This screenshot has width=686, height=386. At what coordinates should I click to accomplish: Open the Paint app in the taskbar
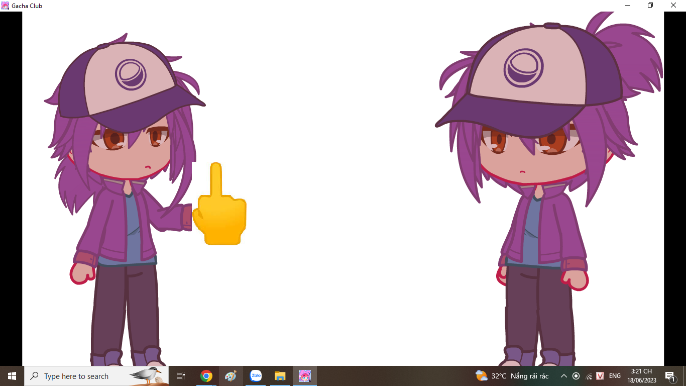coord(231,376)
